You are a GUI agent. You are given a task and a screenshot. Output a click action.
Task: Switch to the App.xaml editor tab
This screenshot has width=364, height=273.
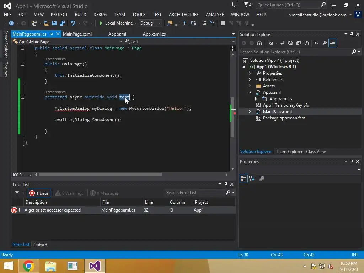pyautogui.click(x=117, y=34)
